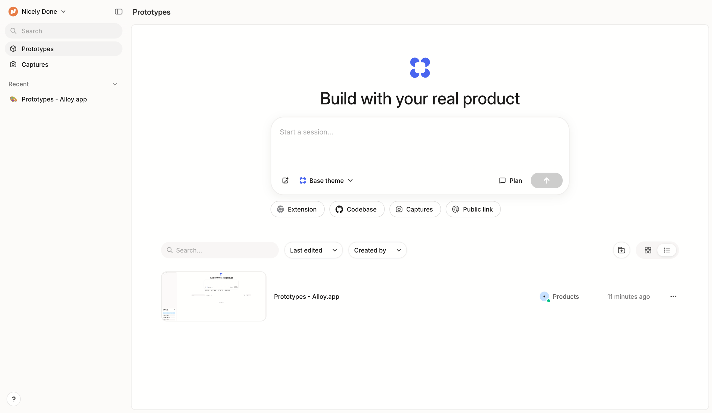Image resolution: width=712 pixels, height=413 pixels.
Task: Click the Products creator avatar
Action: pyautogui.click(x=544, y=296)
